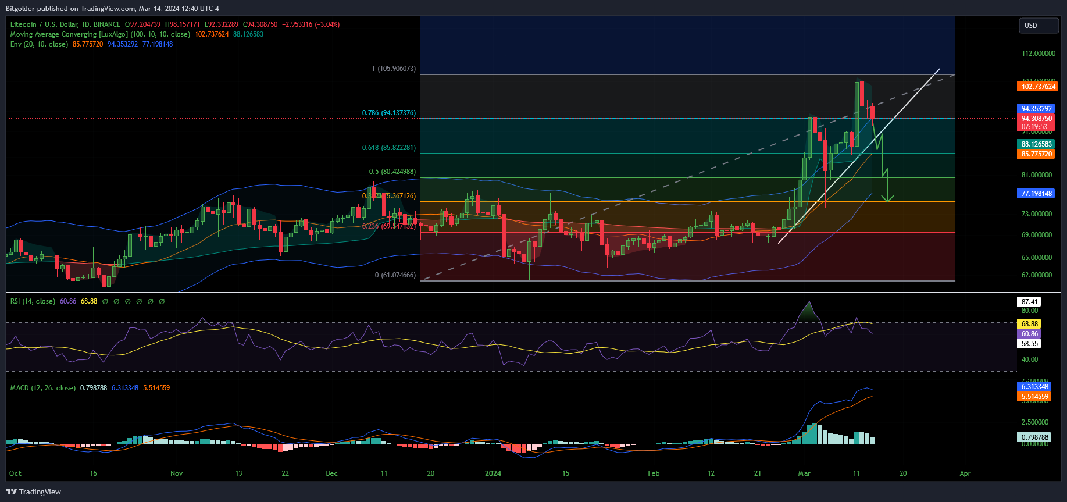This screenshot has width=1067, height=502.
Task: Click the 112.000000 price axis tick
Action: pos(1039,54)
